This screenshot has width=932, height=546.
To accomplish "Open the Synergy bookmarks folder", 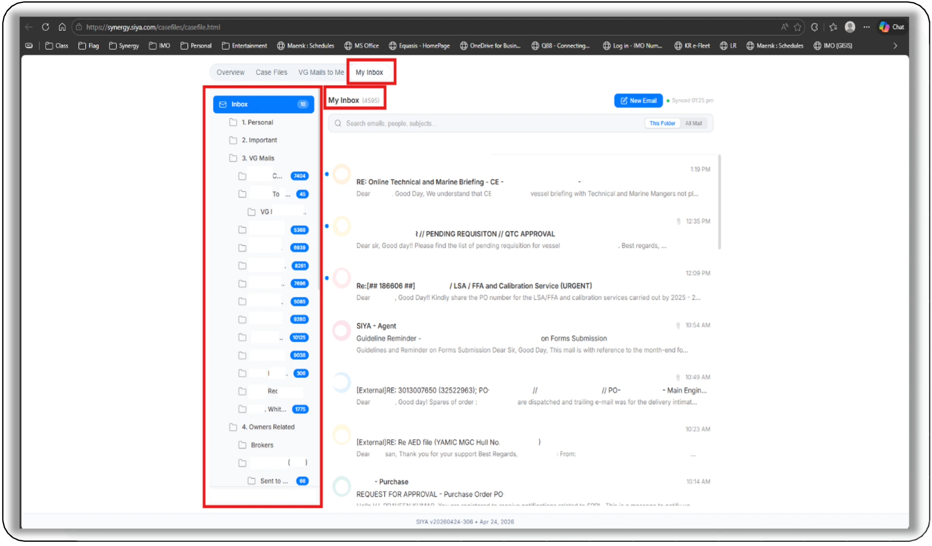I will (x=124, y=46).
